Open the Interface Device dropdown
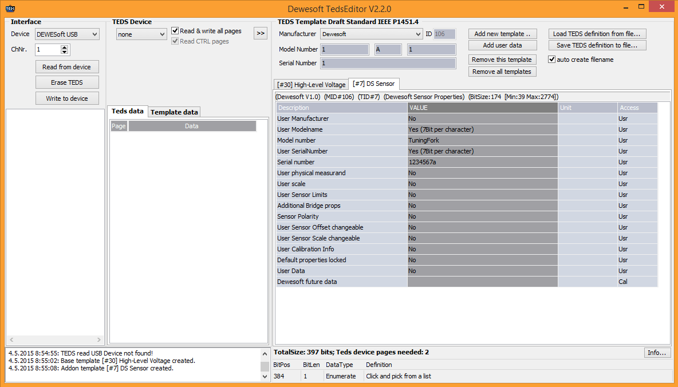 [x=67, y=34]
